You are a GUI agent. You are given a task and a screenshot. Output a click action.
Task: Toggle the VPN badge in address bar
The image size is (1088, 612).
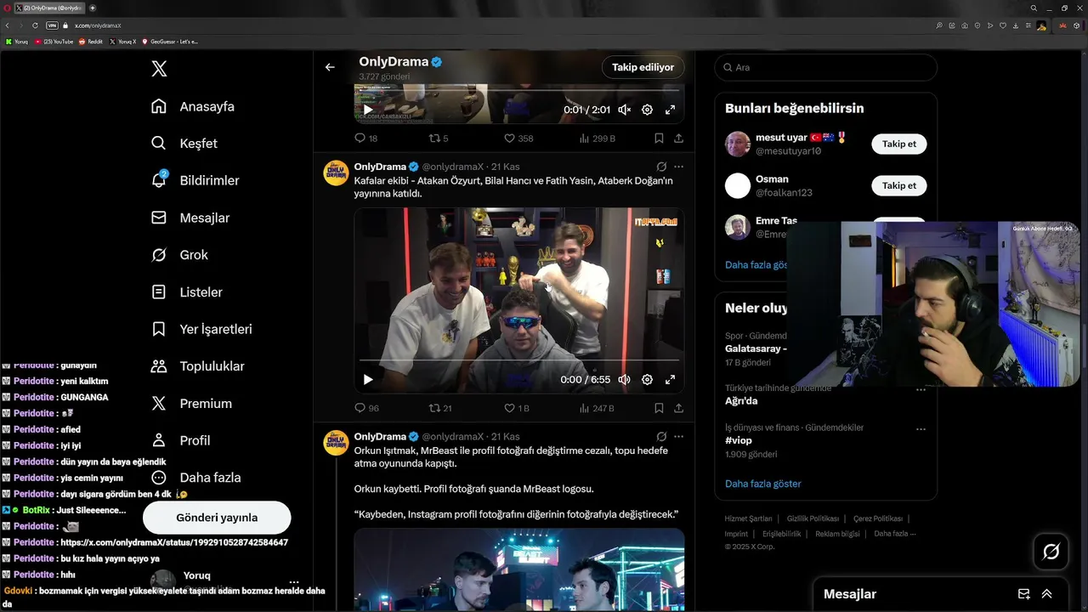click(x=52, y=25)
